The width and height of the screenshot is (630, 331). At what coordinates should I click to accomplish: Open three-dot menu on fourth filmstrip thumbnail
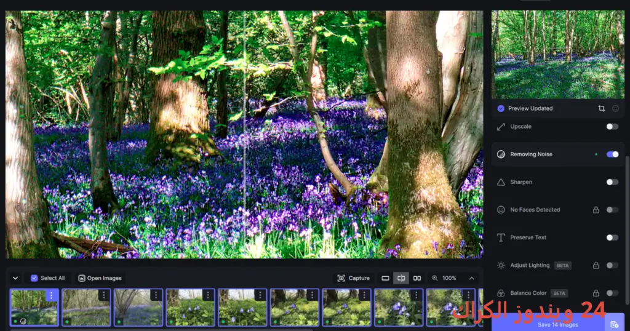tap(208, 295)
